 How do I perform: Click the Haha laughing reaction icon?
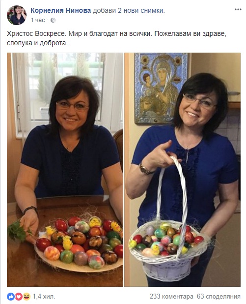point(27,297)
